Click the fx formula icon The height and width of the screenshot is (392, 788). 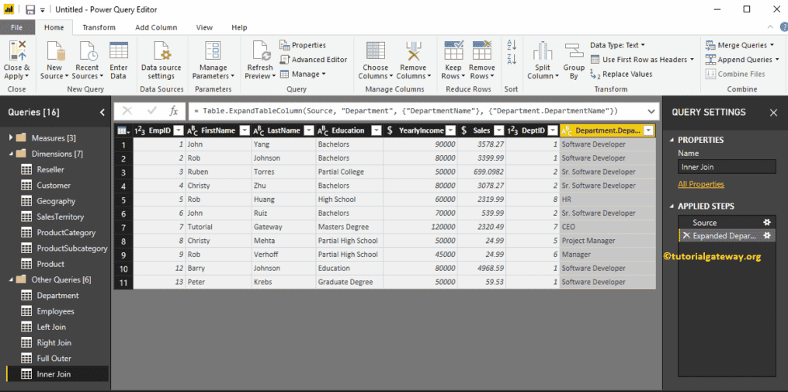click(173, 111)
